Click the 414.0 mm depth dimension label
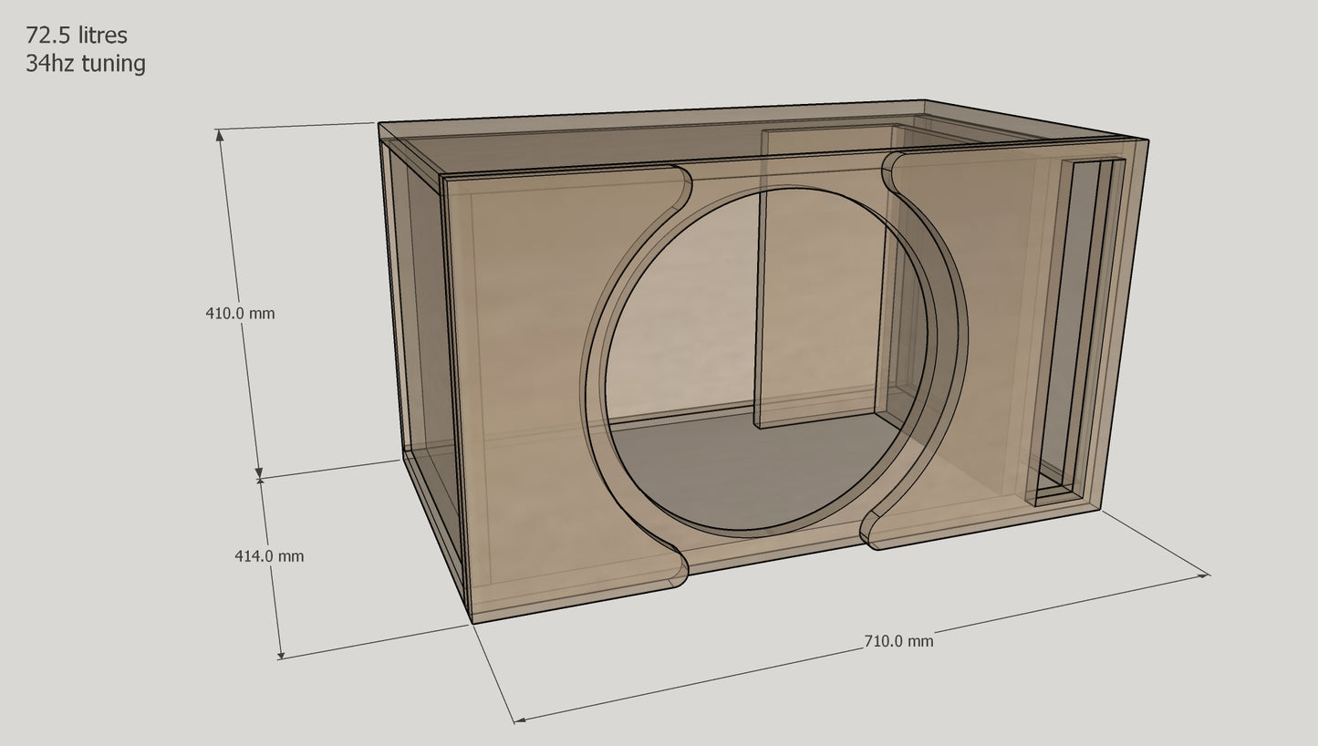This screenshot has height=746, width=1318. [269, 553]
